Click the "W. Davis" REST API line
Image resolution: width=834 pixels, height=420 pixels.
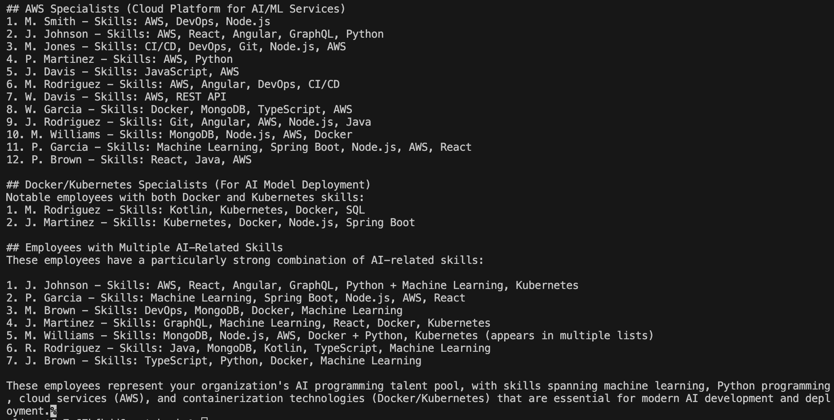(116, 97)
